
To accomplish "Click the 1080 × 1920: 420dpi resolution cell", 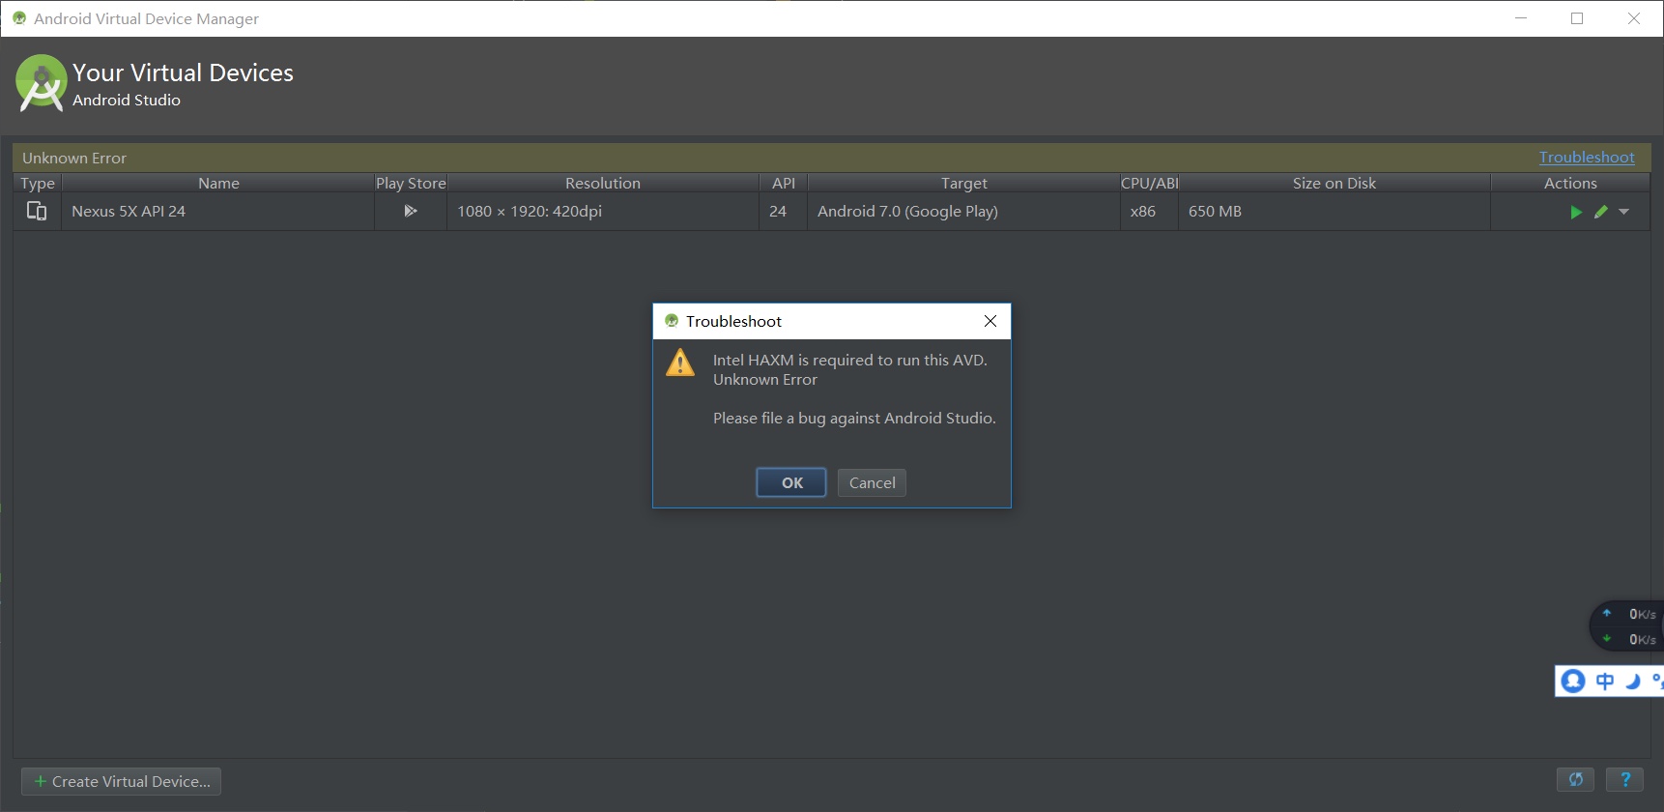I will (603, 211).
